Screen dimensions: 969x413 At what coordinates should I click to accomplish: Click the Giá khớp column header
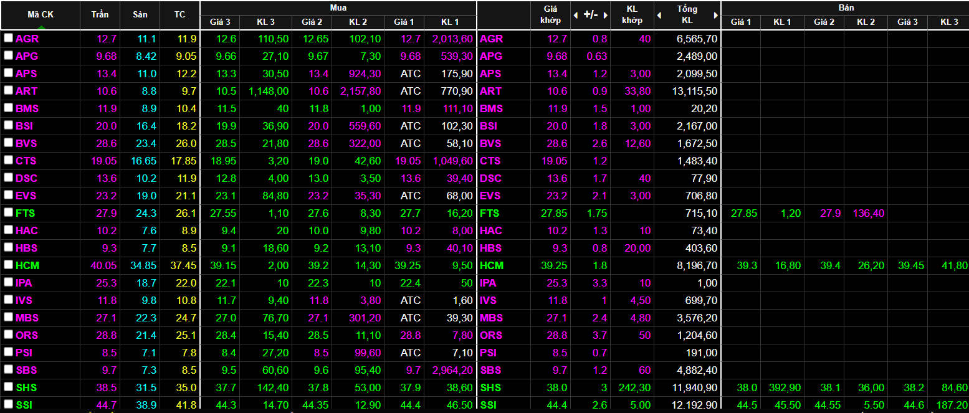(x=551, y=15)
